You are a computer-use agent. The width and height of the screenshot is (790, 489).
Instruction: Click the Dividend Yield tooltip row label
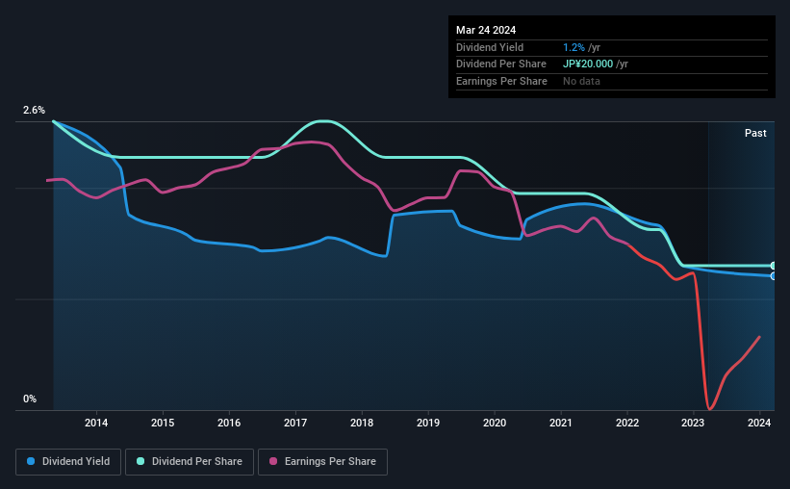pyautogui.click(x=490, y=47)
